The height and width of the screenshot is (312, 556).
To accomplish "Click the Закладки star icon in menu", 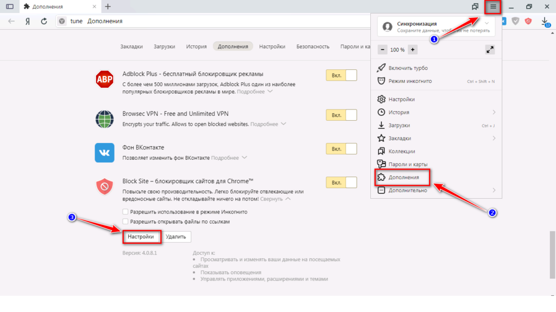I will pyautogui.click(x=381, y=138).
